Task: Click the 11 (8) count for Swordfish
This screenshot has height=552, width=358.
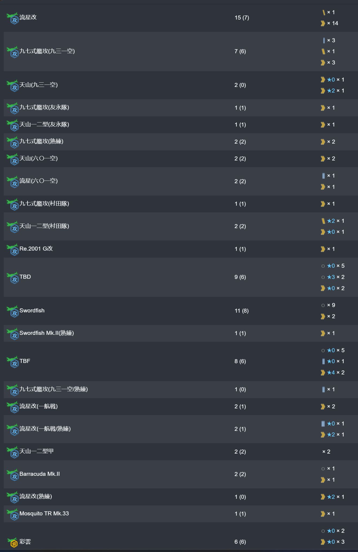Action: (x=242, y=311)
